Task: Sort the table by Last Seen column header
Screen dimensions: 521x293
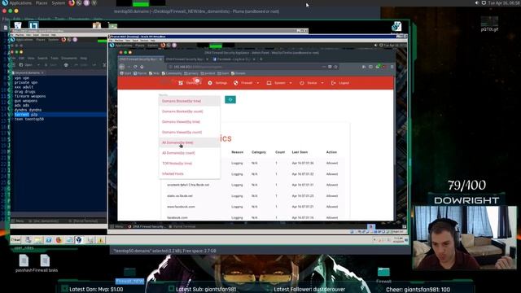Action: 300,152
